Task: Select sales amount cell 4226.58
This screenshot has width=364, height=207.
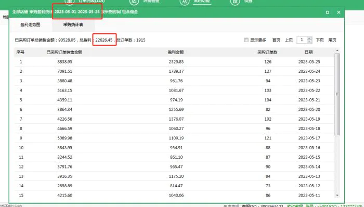Action: coord(65,119)
